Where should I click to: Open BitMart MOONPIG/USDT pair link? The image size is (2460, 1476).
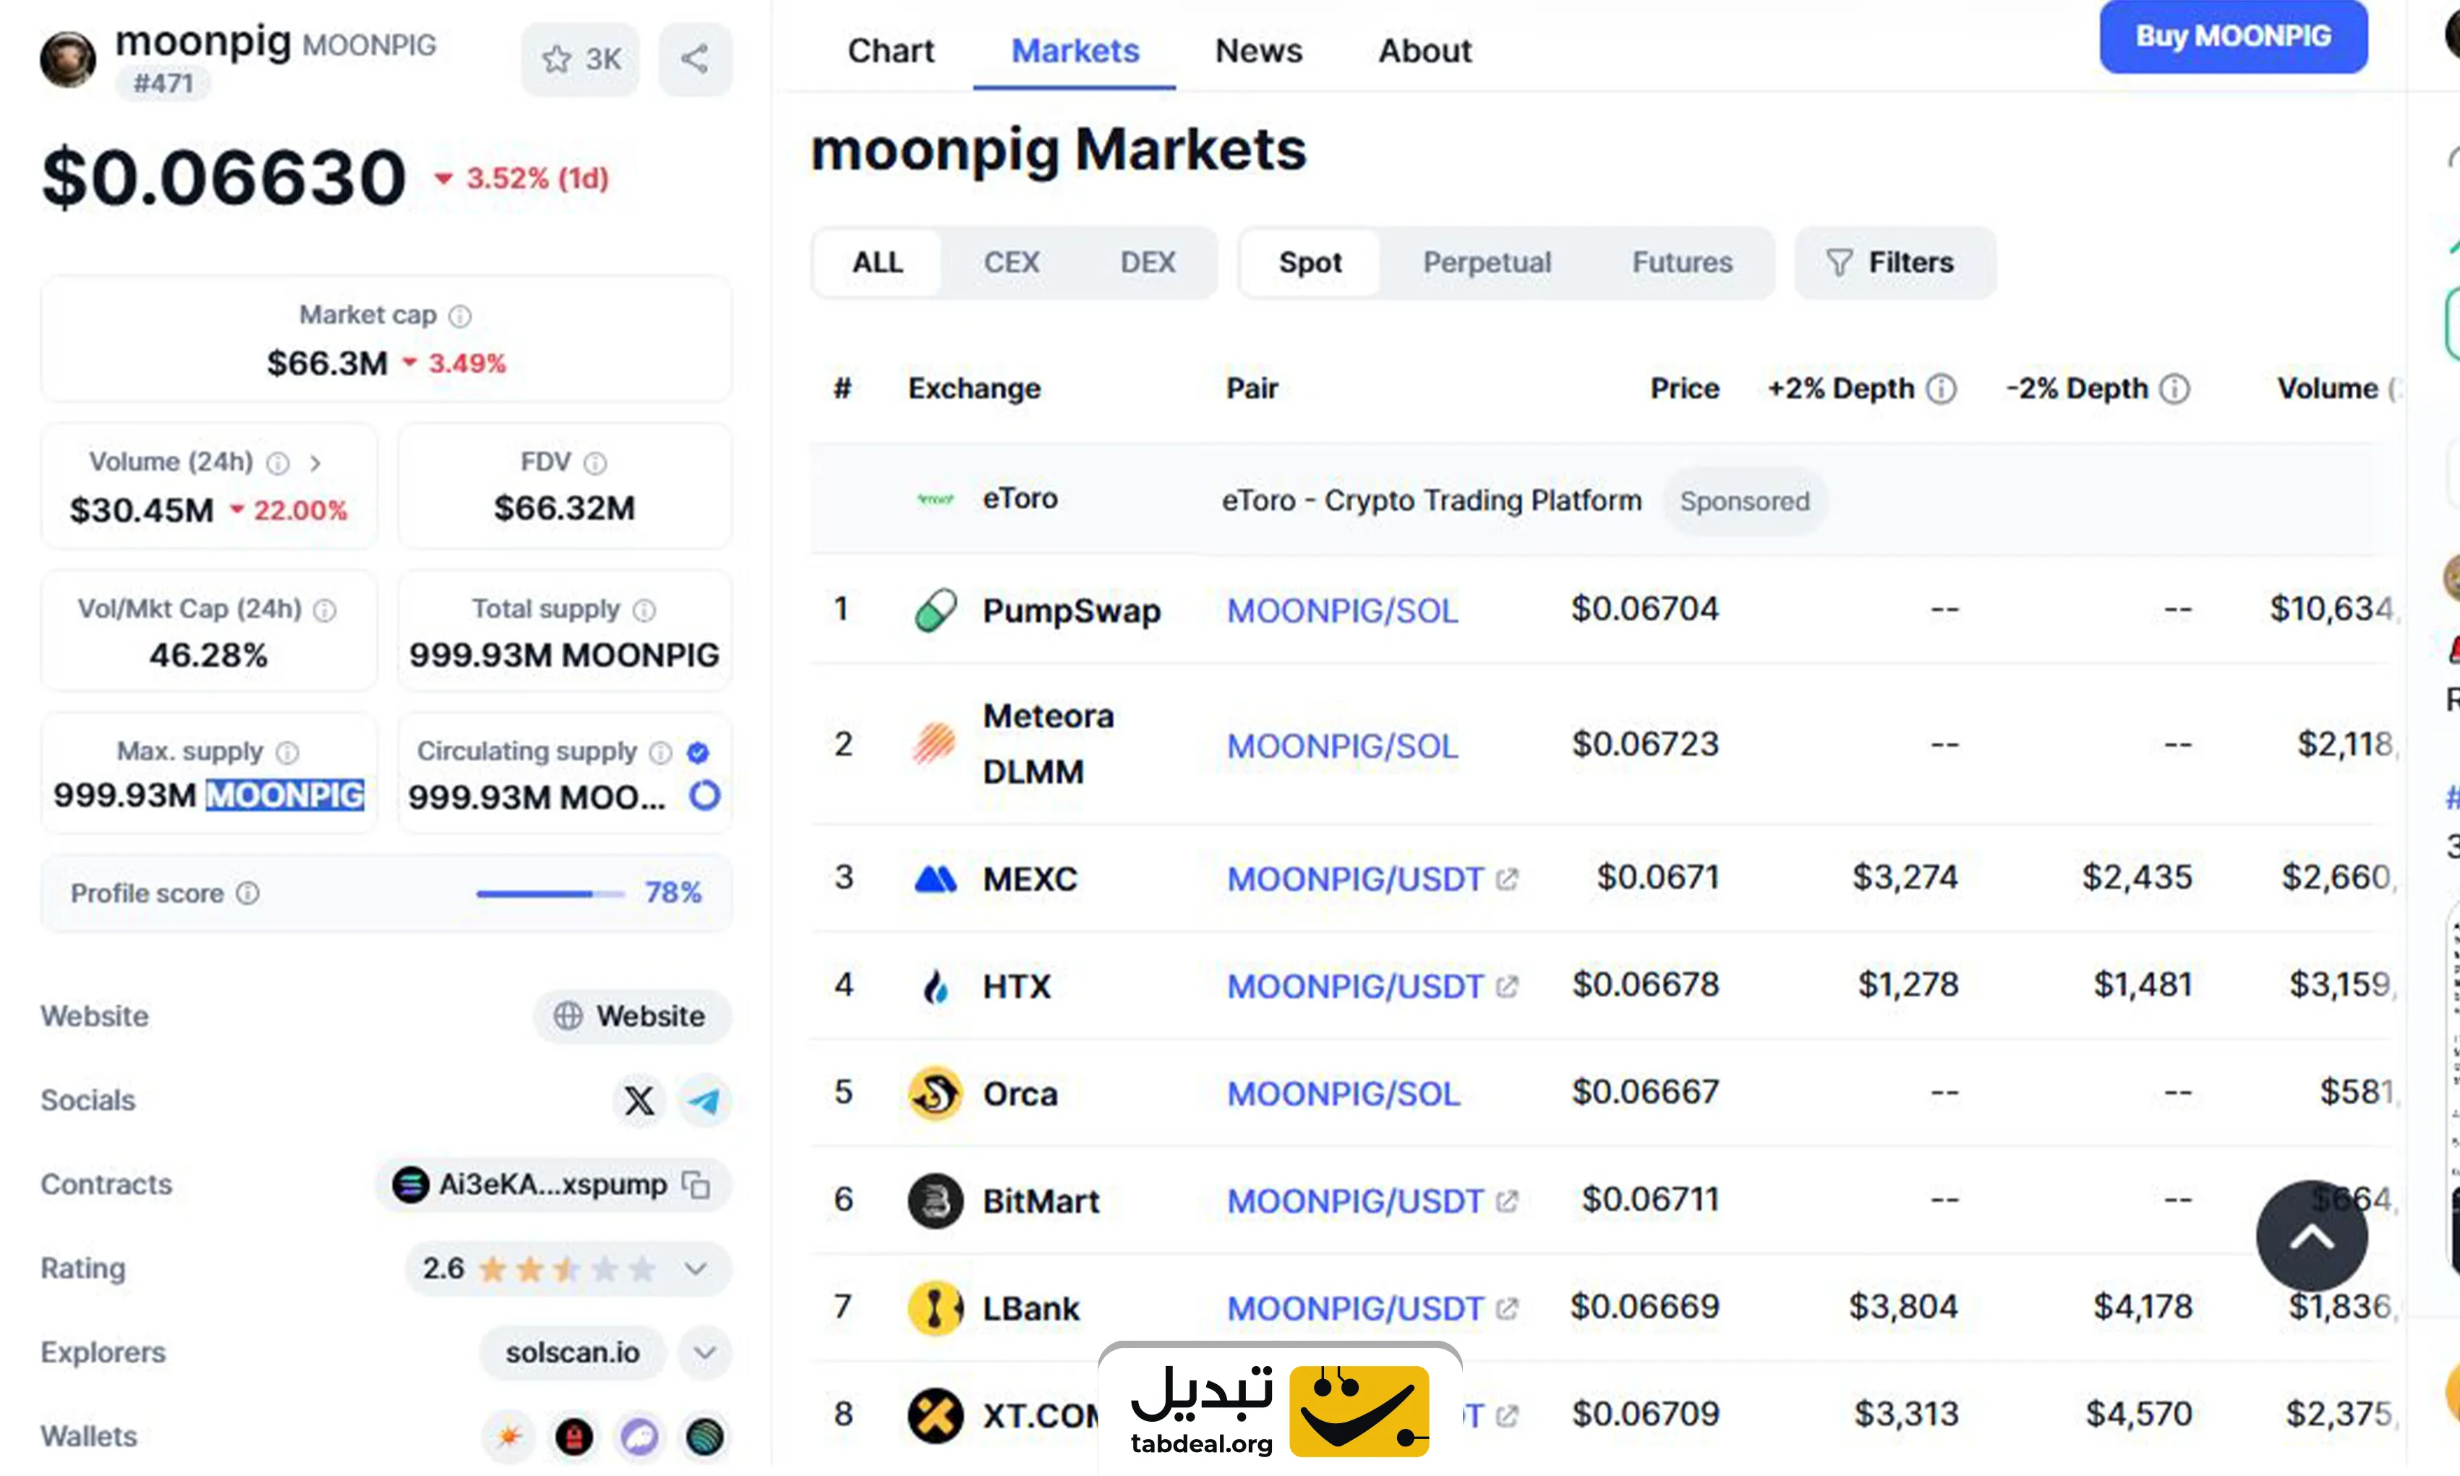click(1355, 1201)
